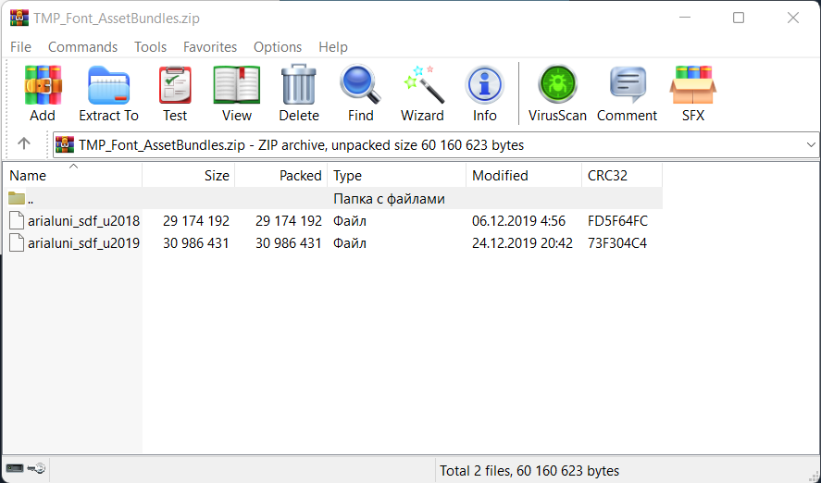
Task: Expand the address bar path dropdown
Action: tap(811, 145)
